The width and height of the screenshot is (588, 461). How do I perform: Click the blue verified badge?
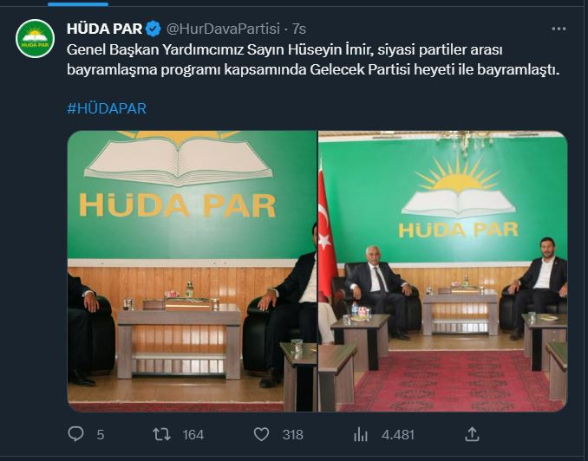(x=153, y=29)
